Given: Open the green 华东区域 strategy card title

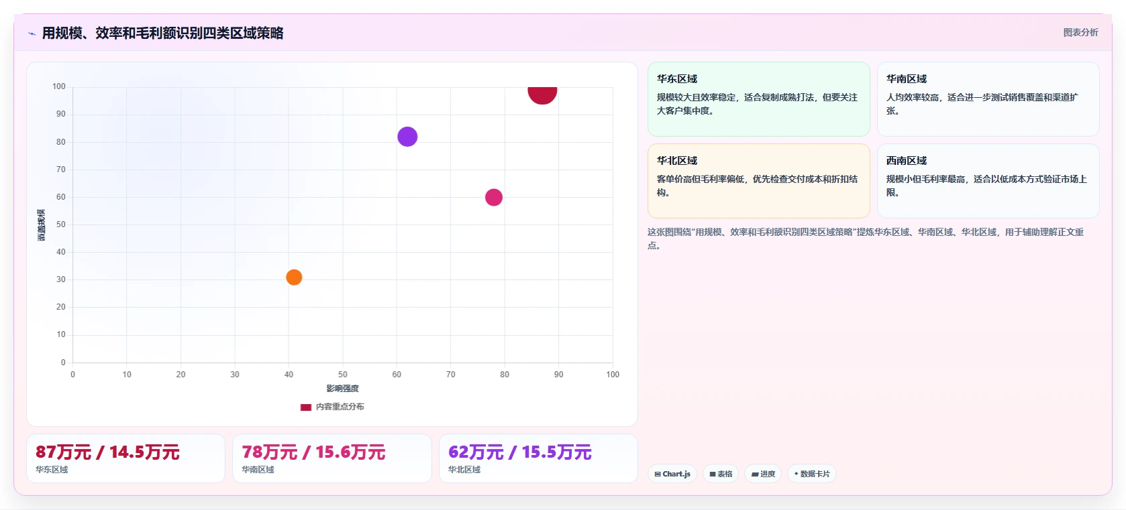Looking at the screenshot, I should (x=677, y=78).
